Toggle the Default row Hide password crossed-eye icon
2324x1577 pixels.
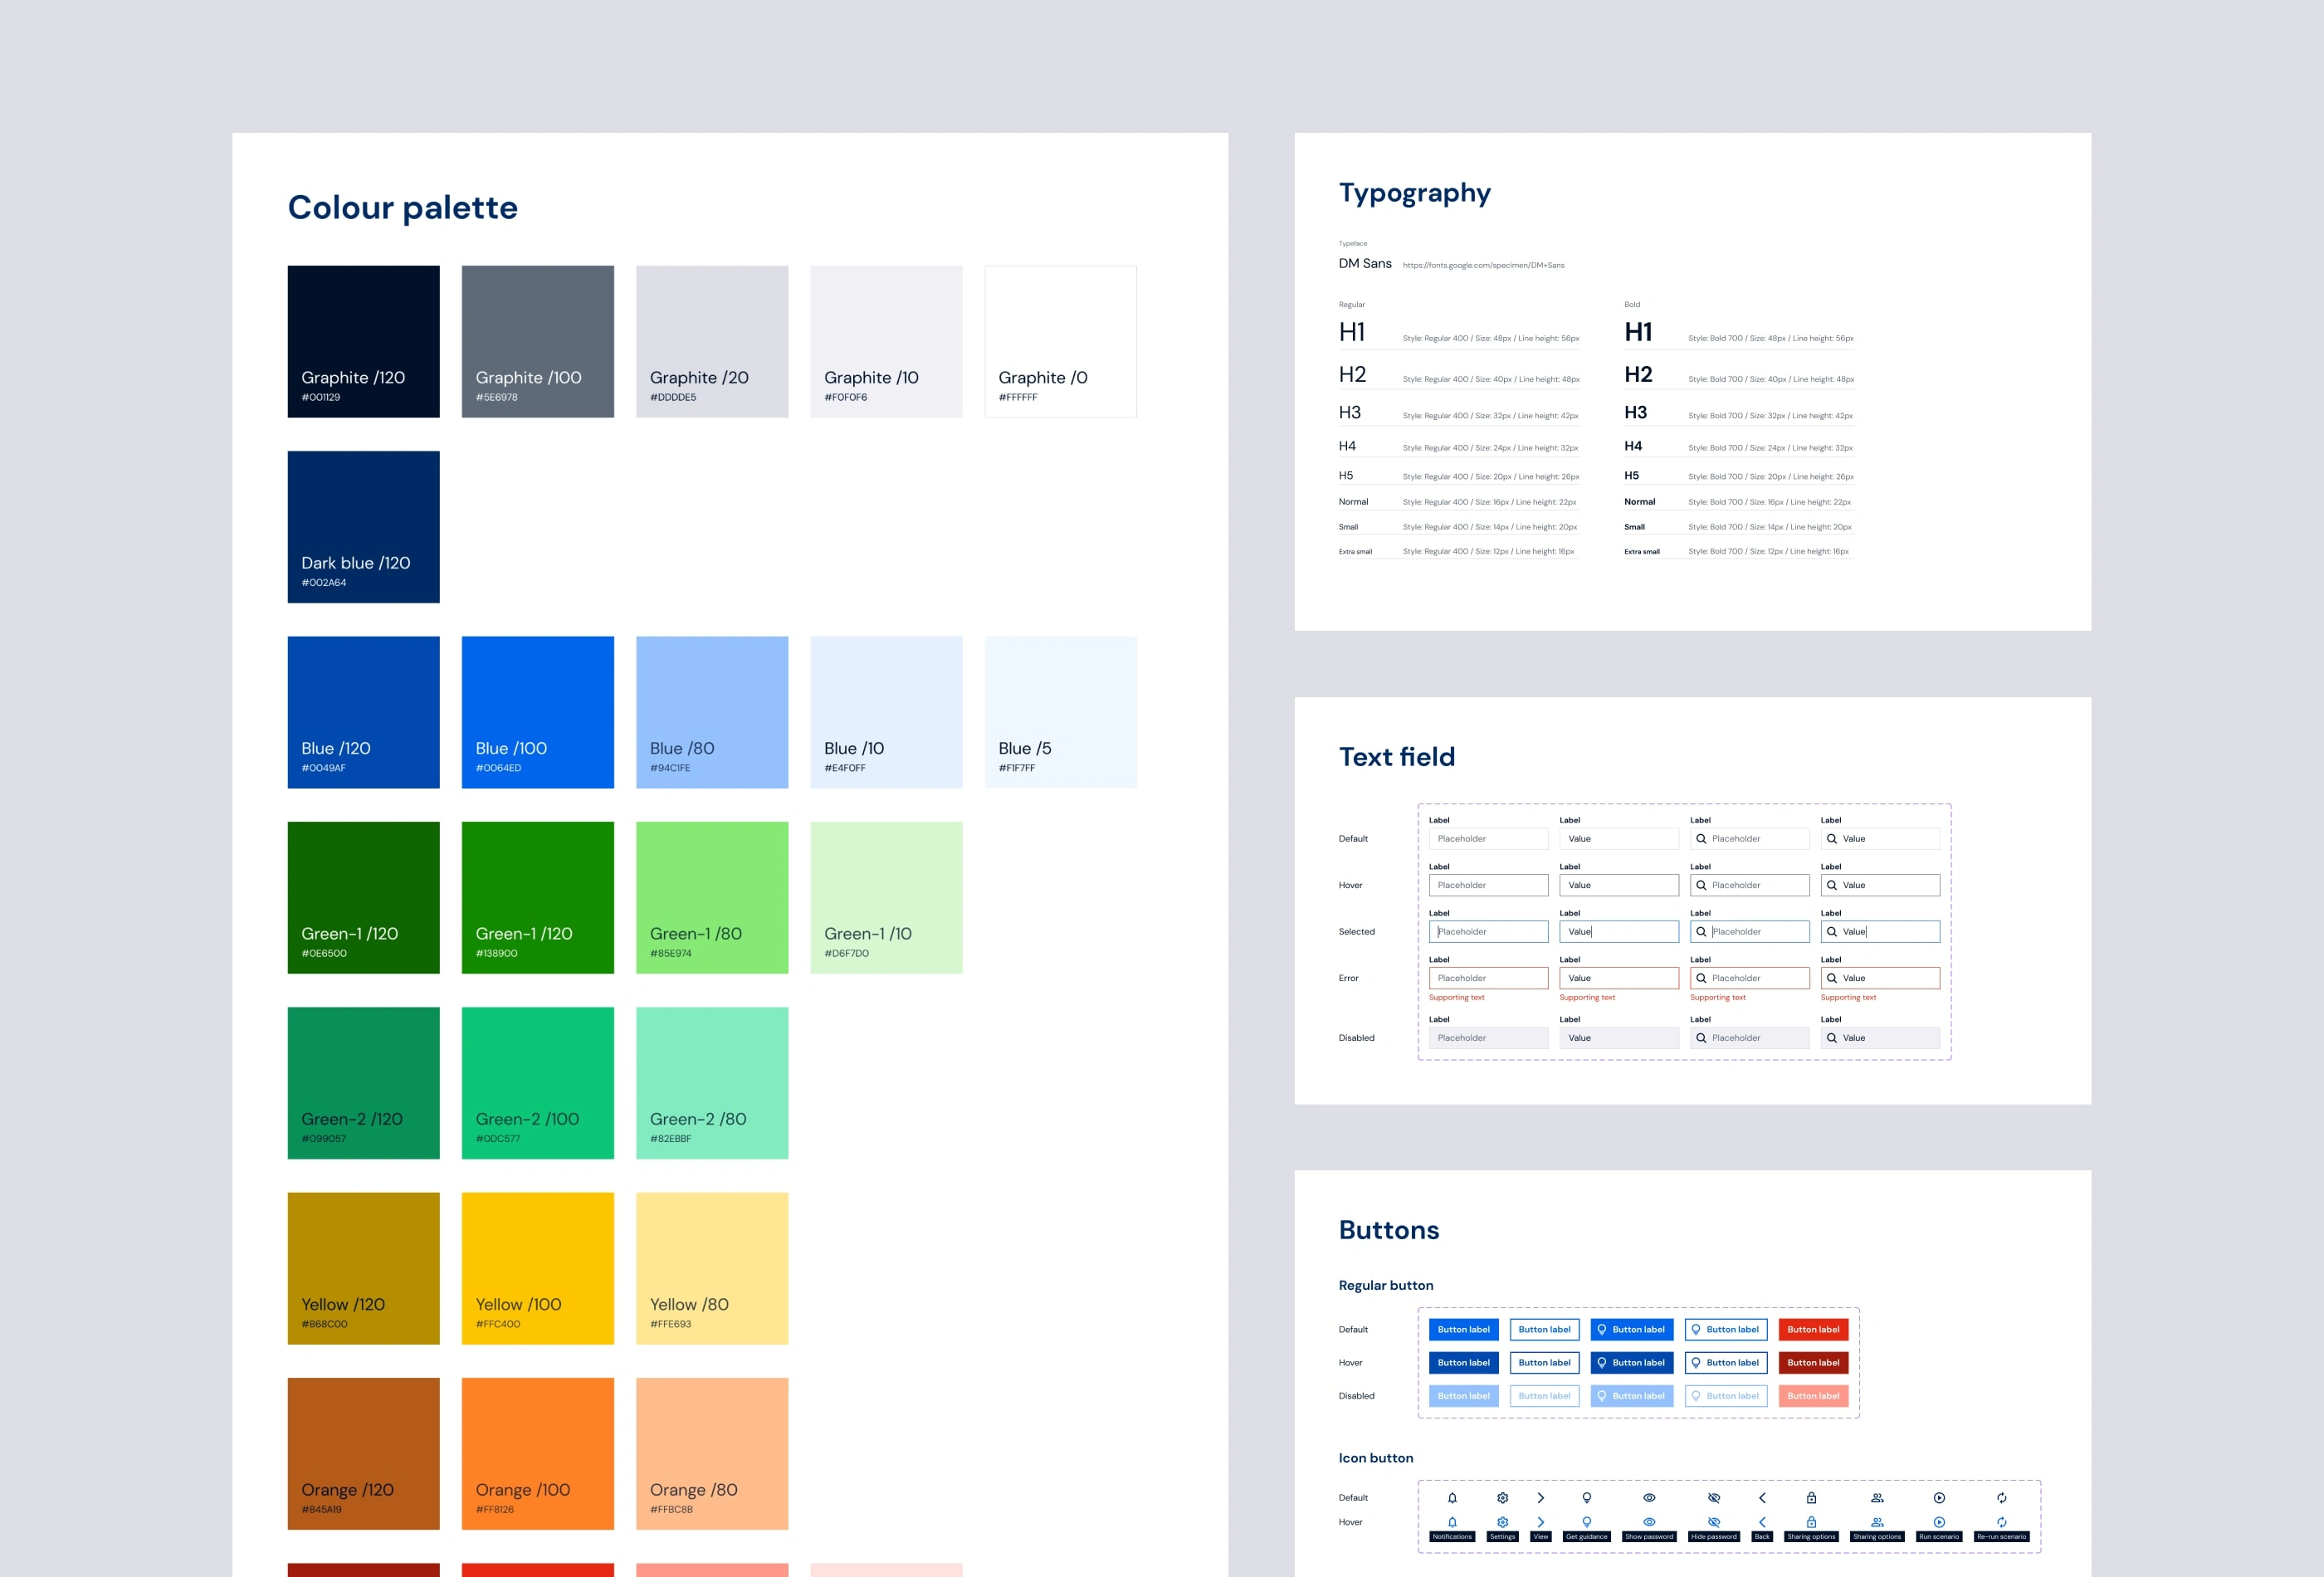1714,1497
